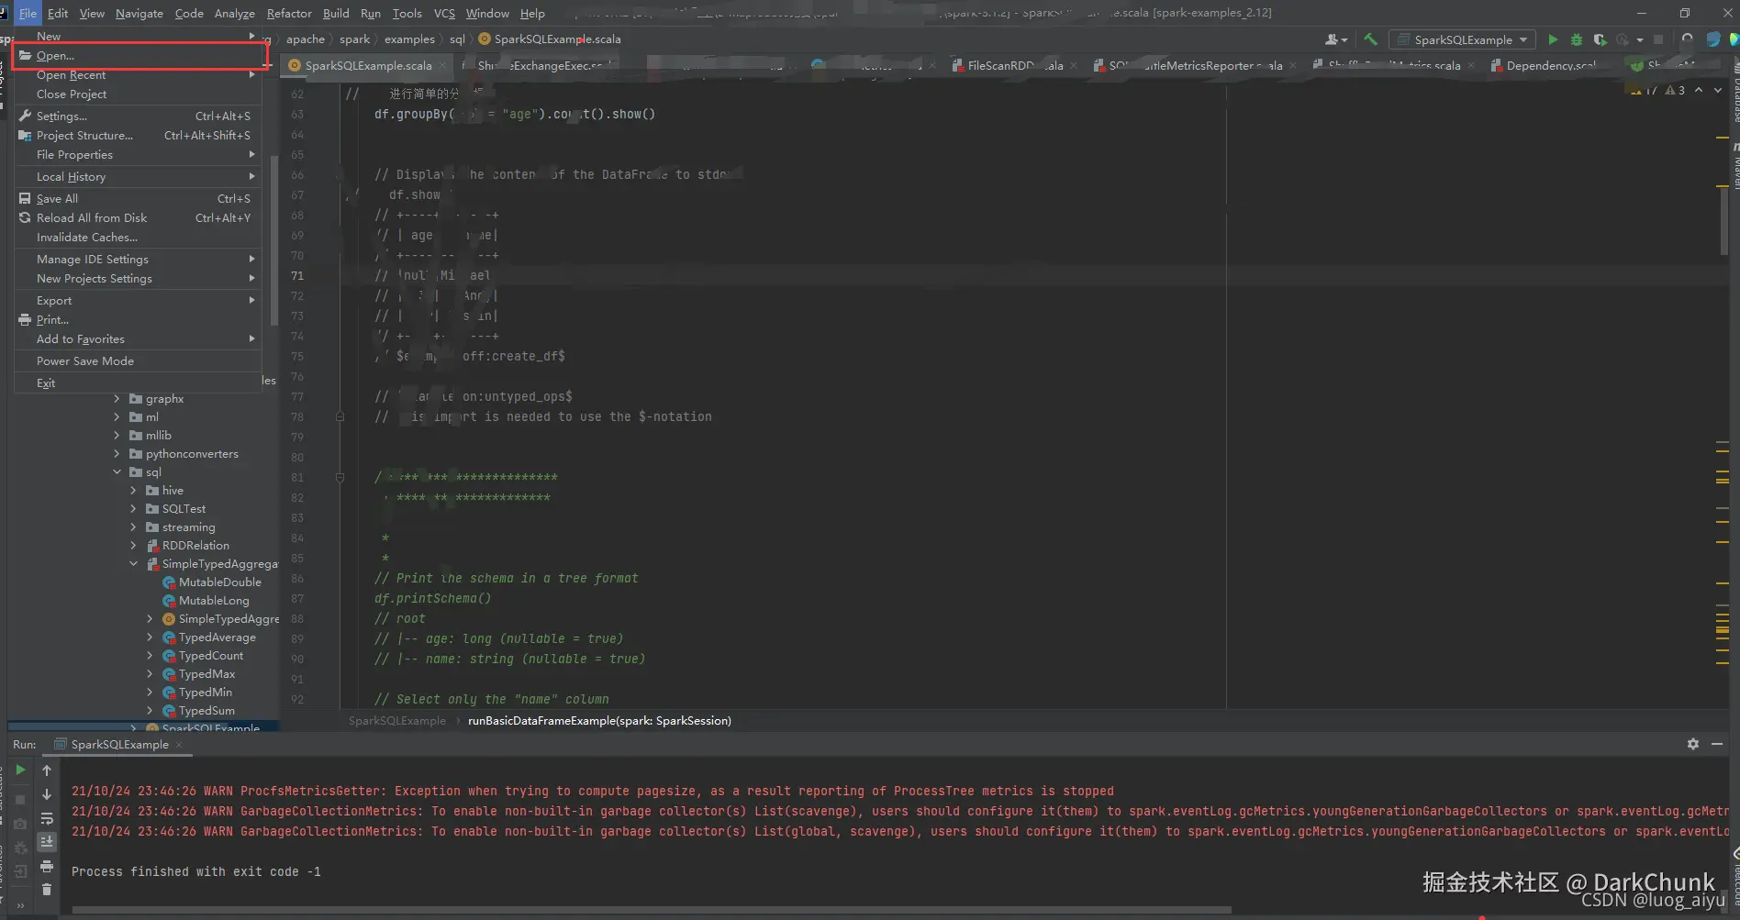Switch to the Dependency.scala editor tab

coord(1550,66)
